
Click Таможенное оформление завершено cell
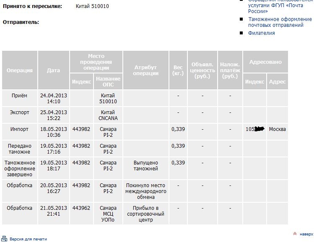coord(20,168)
